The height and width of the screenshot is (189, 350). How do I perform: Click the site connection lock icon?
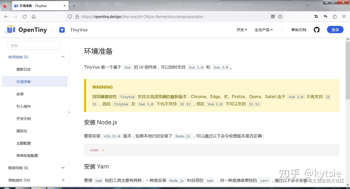[77, 16]
